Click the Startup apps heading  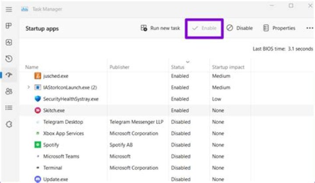pos(42,28)
